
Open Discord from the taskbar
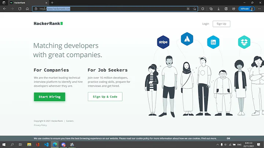pos(63,144)
